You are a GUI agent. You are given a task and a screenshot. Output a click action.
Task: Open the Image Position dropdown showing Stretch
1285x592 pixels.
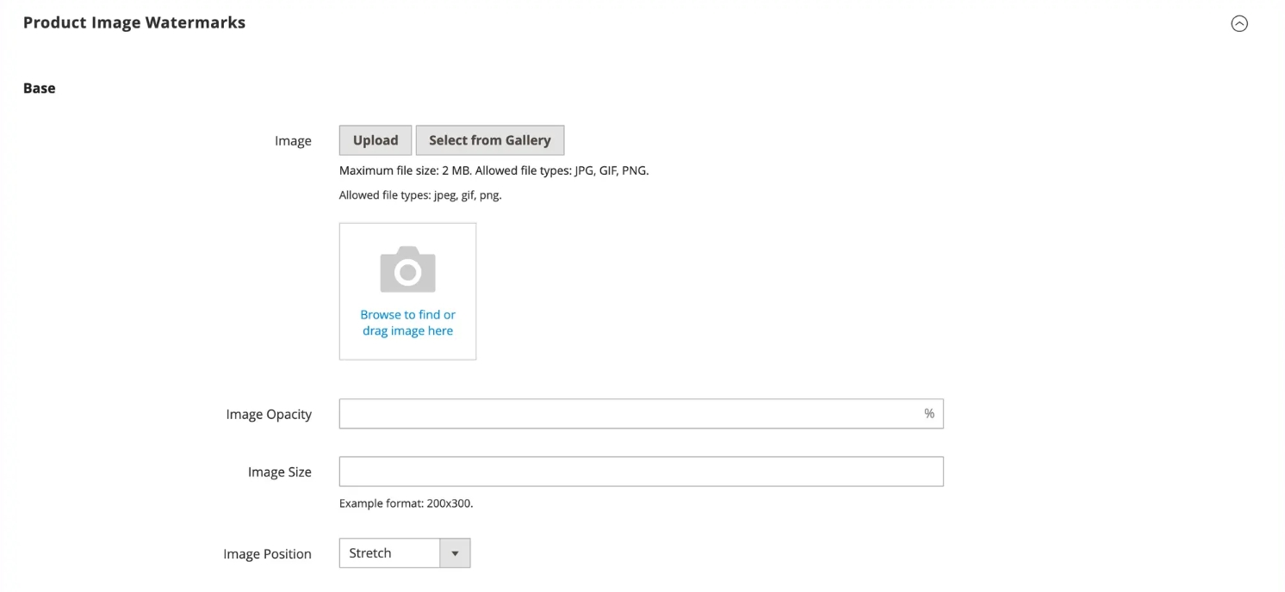point(390,553)
